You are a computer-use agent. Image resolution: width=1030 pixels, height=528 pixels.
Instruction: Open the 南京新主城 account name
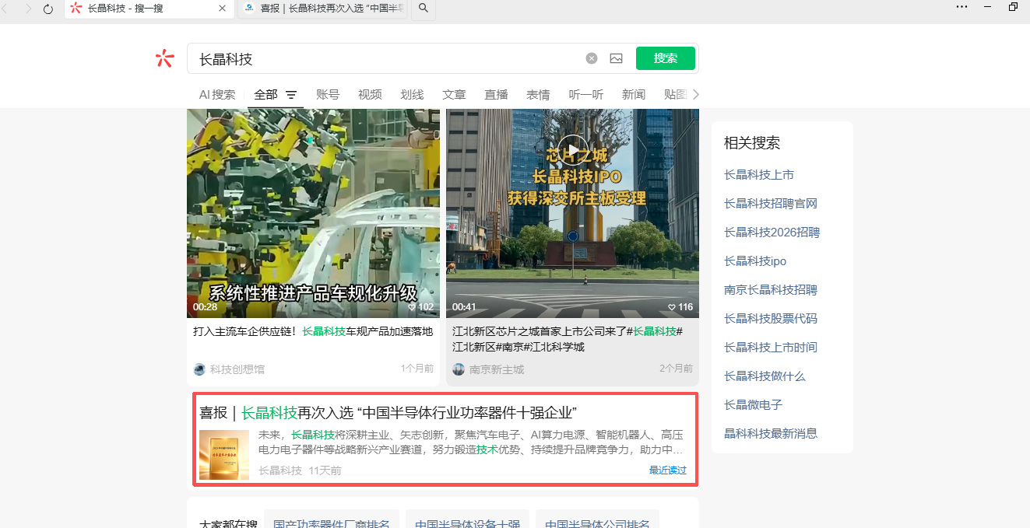coord(497,369)
